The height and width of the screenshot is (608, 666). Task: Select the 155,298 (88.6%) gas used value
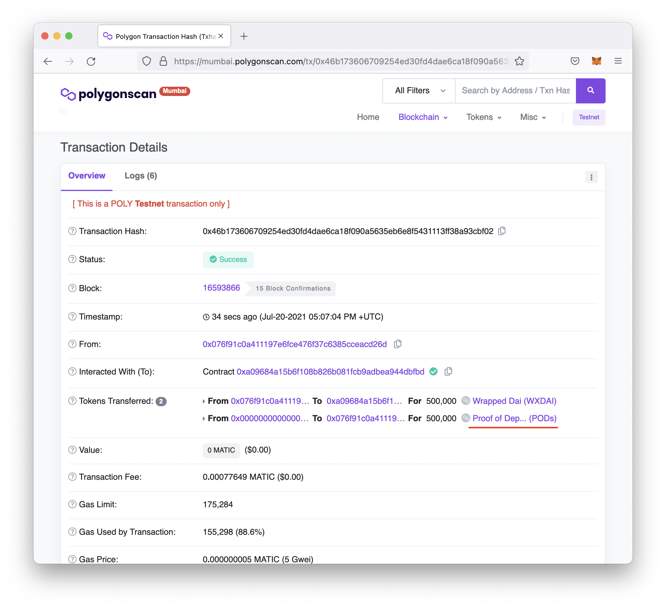pos(234,532)
